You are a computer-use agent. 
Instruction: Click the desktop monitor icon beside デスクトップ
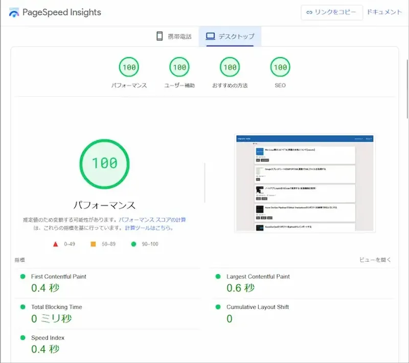(x=209, y=36)
